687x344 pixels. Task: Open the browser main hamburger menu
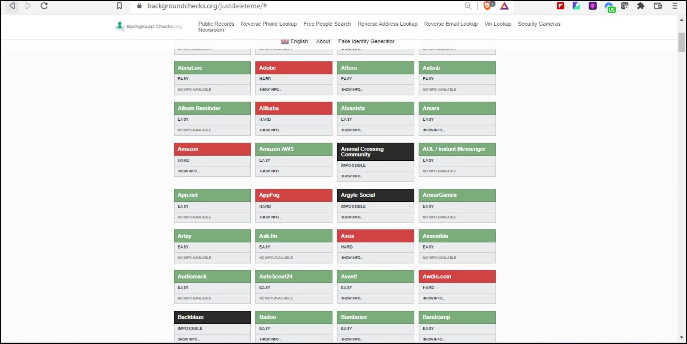coord(675,6)
